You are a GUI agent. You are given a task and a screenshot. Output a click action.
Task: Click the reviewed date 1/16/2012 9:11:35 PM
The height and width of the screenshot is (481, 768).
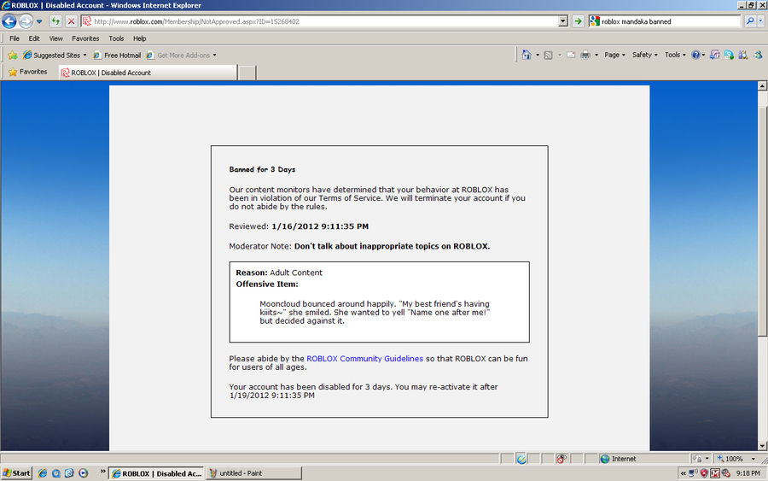[320, 226]
